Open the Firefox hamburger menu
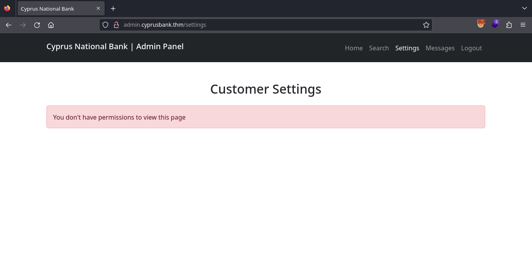The image size is (532, 264). click(x=523, y=25)
